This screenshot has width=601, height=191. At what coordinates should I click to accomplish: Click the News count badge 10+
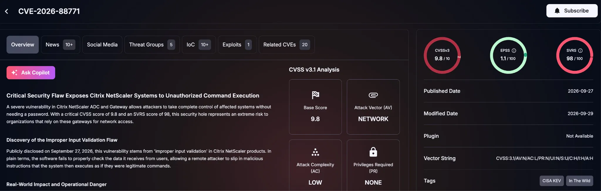tap(69, 45)
